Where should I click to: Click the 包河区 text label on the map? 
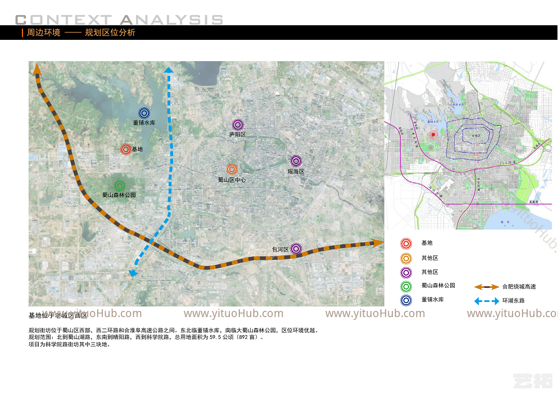280,250
